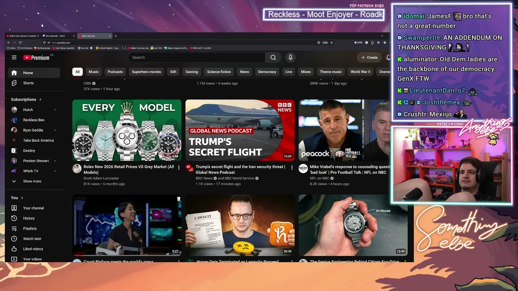
Task: Open Watch later in the sidebar
Action: coord(34,238)
